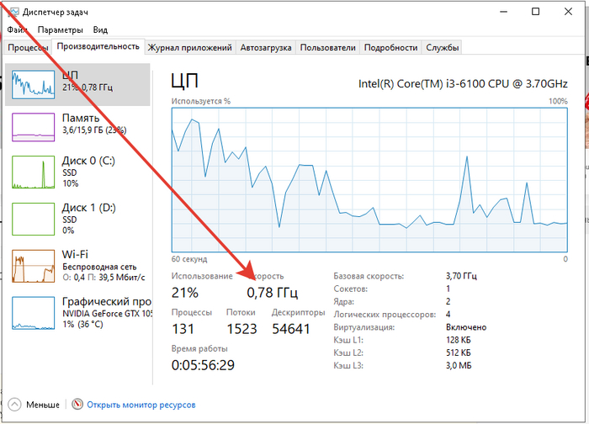Select the Производительность tab

tap(98, 46)
